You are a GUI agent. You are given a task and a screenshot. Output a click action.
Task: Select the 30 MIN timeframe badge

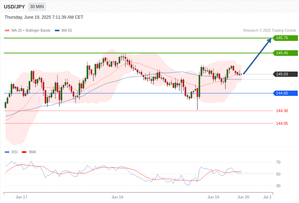(37, 7)
